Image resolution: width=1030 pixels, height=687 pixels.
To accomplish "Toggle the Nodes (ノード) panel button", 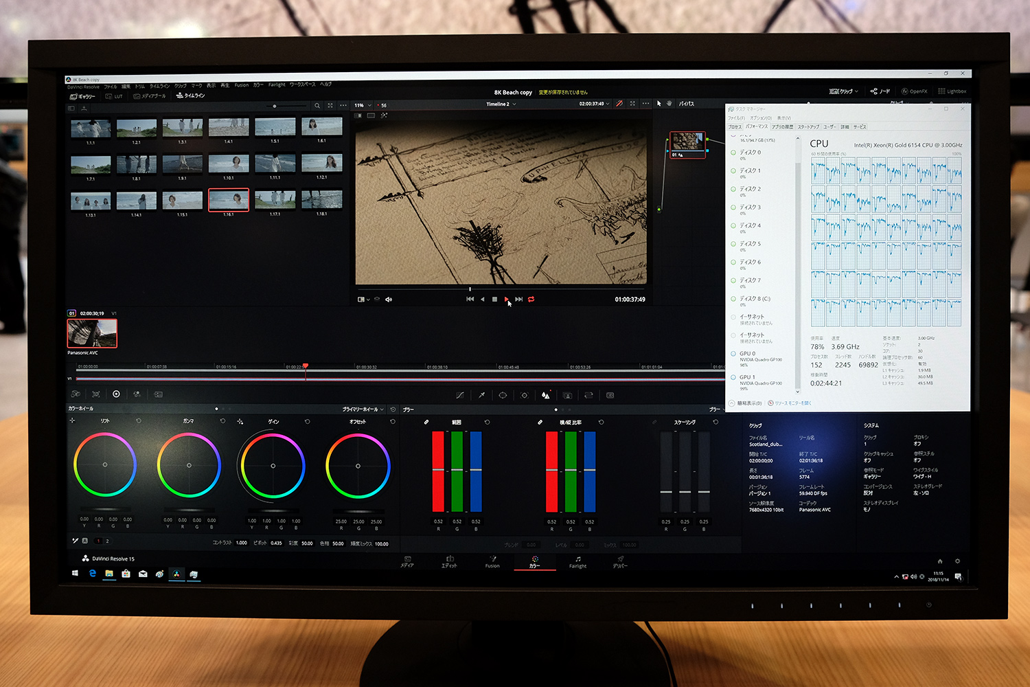I will tap(880, 91).
